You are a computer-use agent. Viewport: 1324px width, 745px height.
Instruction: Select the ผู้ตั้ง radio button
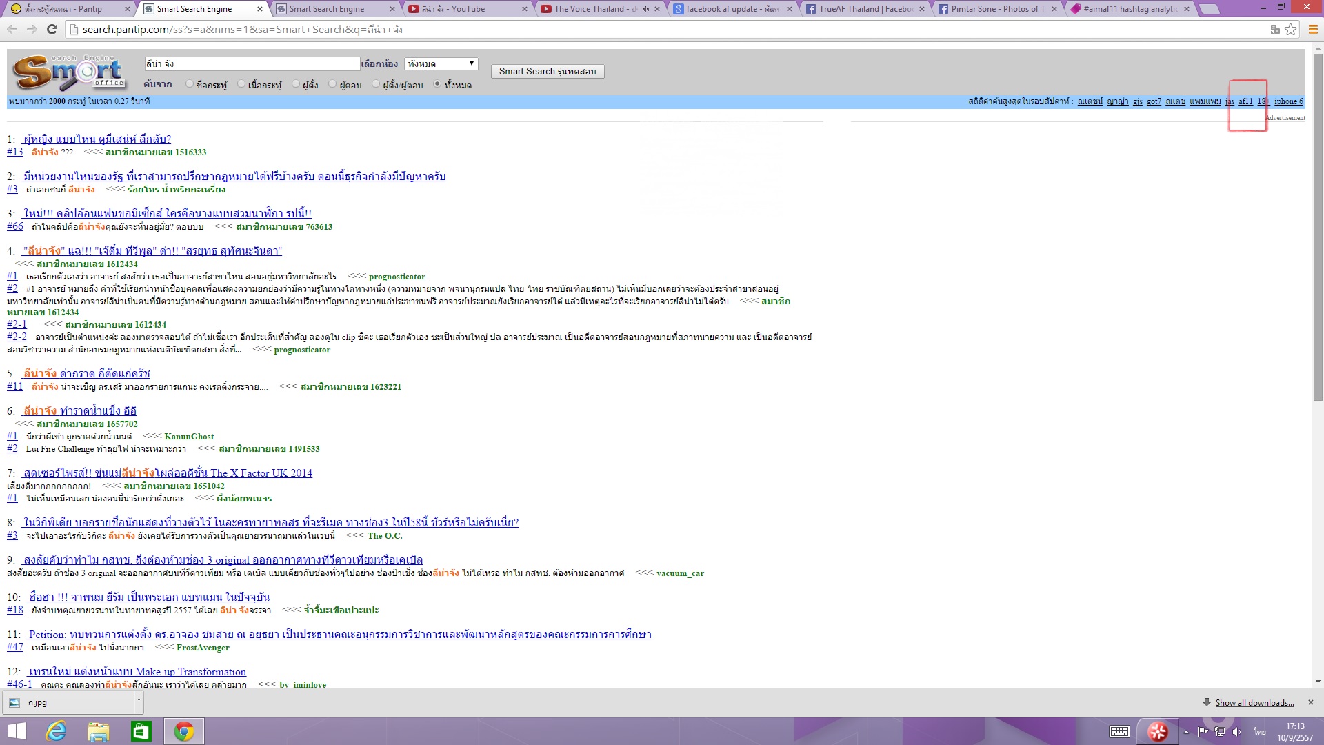[296, 84]
